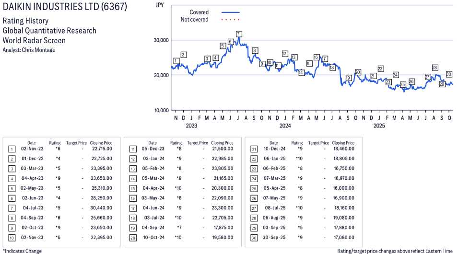This screenshot has height=254, width=458.
Task: Click numbered box 1 in the rating table
Action: coord(12,149)
